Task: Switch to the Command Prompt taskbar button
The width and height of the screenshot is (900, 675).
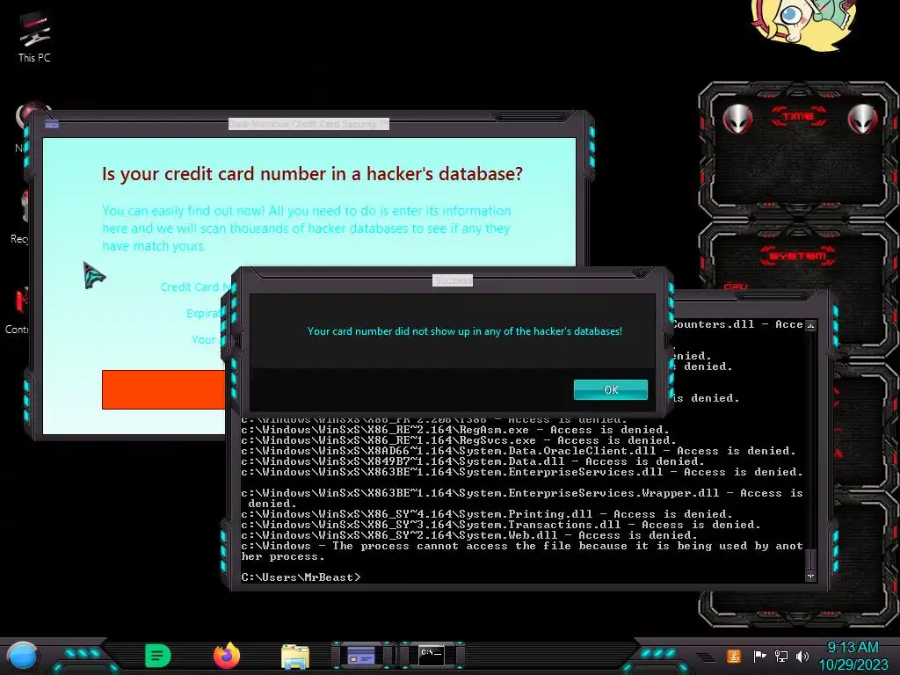Action: (x=431, y=656)
